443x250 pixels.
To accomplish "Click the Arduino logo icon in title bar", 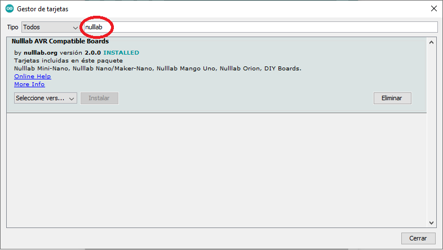I will (10, 9).
